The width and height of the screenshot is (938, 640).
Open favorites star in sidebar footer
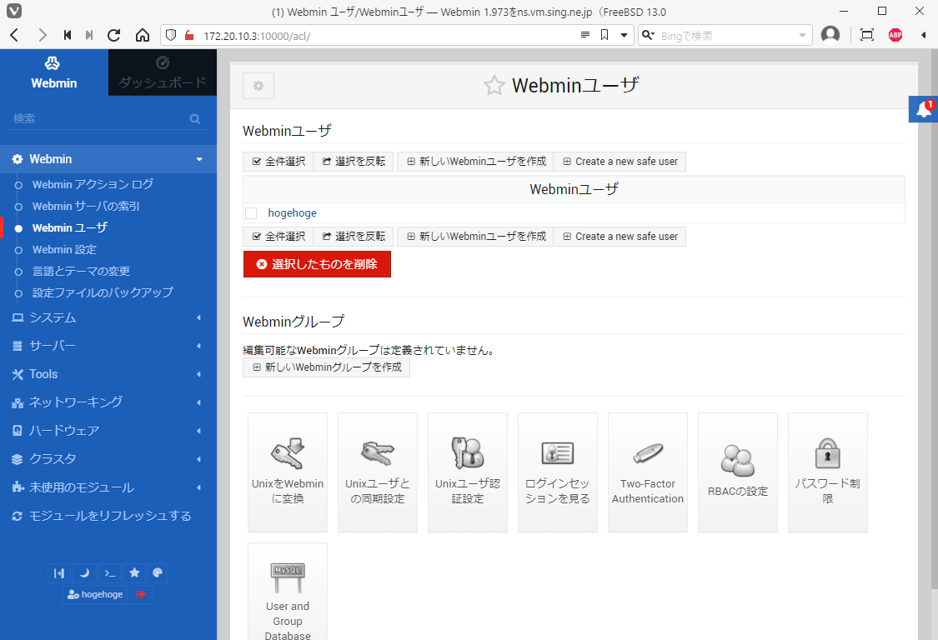(134, 573)
